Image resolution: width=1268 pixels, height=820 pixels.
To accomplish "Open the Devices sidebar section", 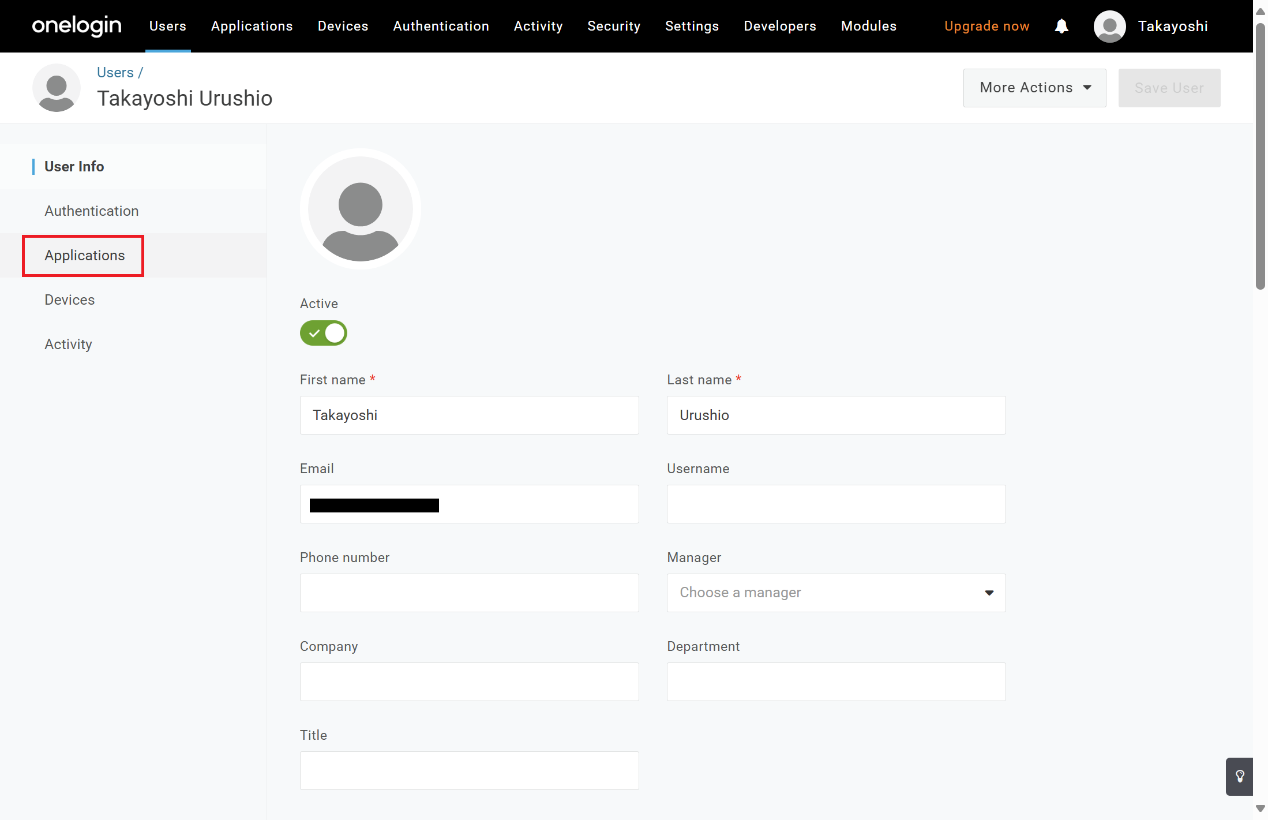I will pyautogui.click(x=69, y=299).
